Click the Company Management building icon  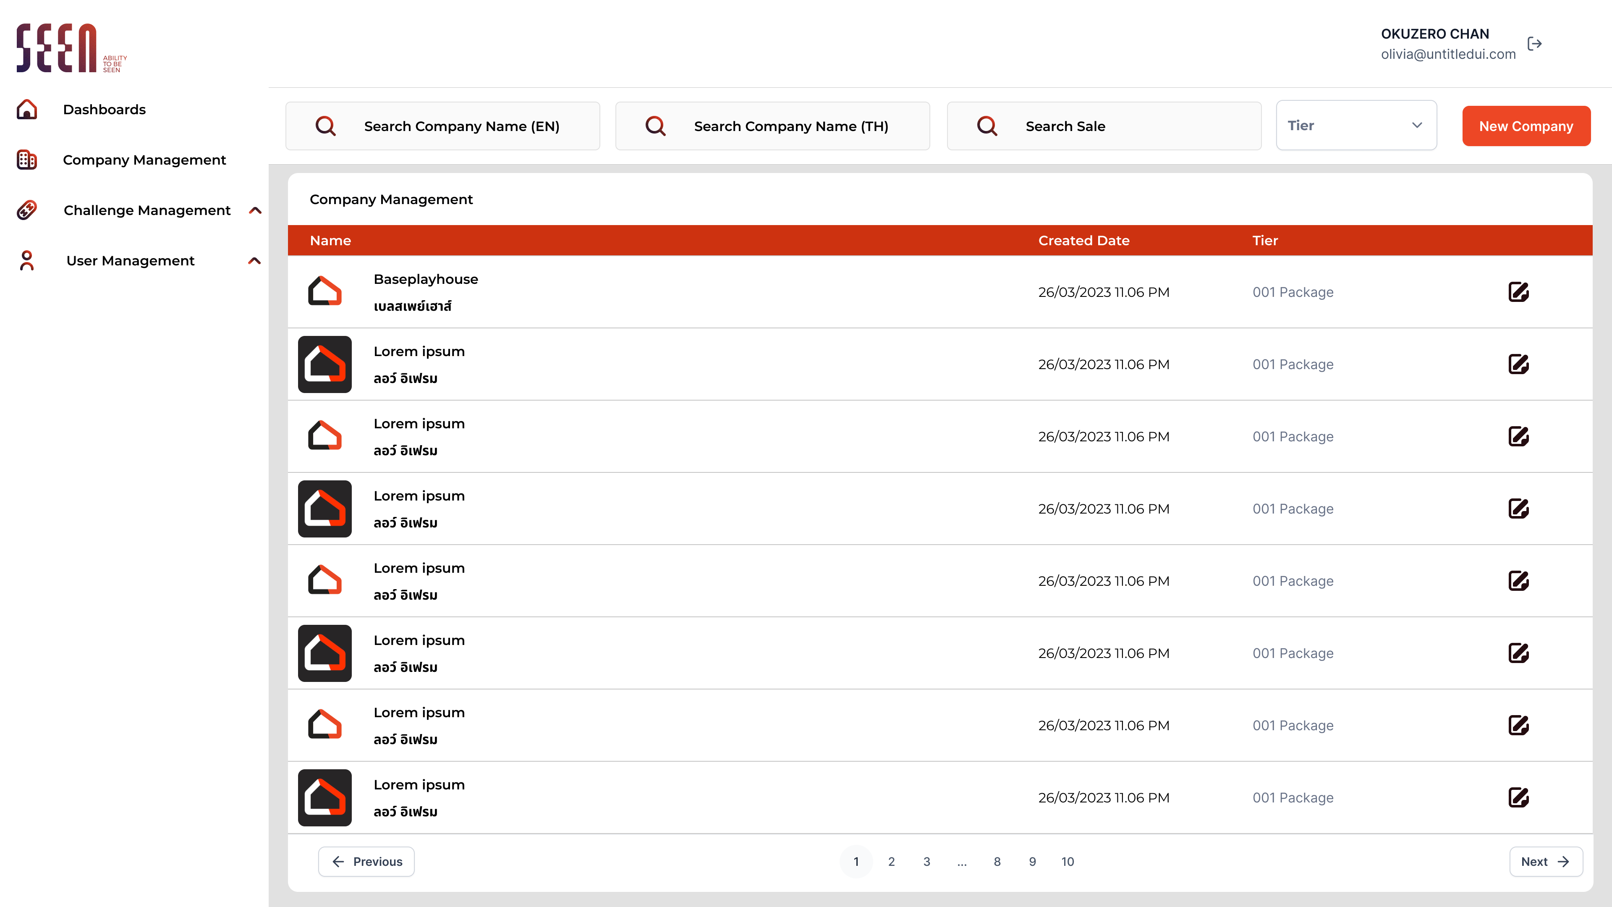(x=27, y=160)
